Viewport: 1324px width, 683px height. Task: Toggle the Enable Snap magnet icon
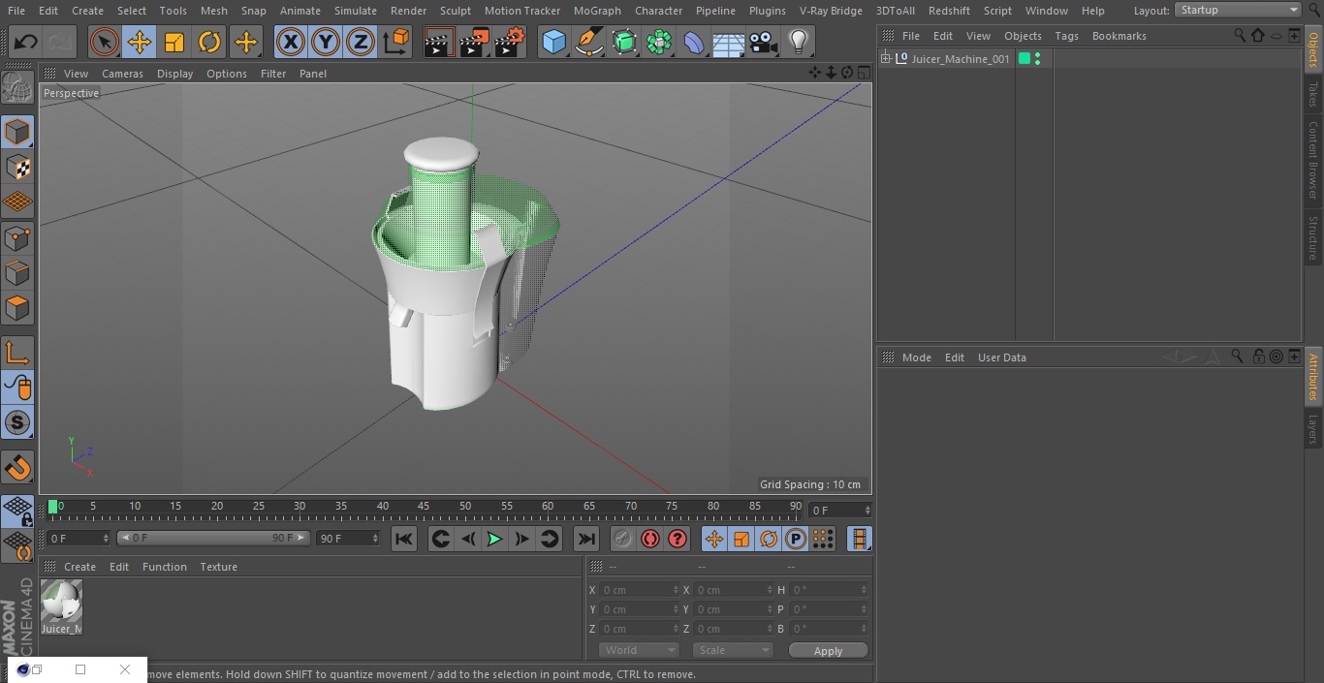click(17, 468)
